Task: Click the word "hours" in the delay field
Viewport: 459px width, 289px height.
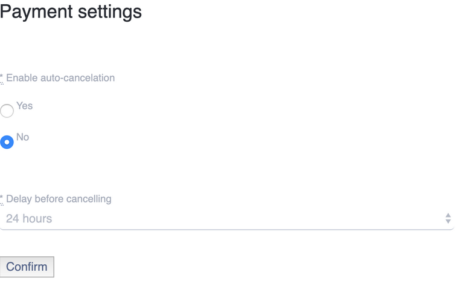Action: point(37,219)
